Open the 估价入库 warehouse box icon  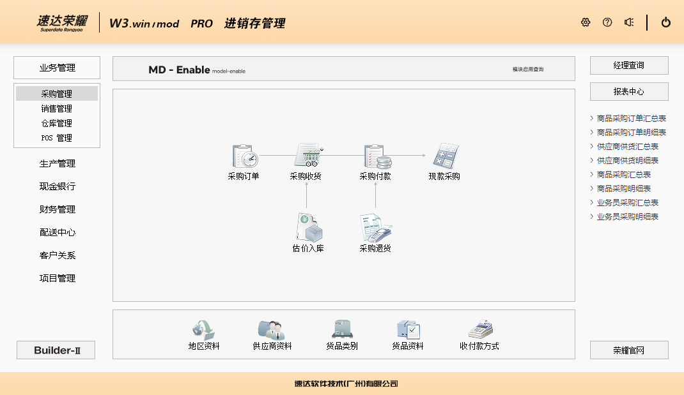(308, 227)
